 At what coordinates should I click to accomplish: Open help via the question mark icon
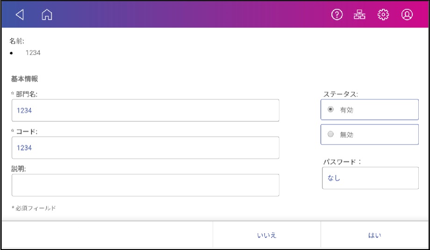click(337, 14)
